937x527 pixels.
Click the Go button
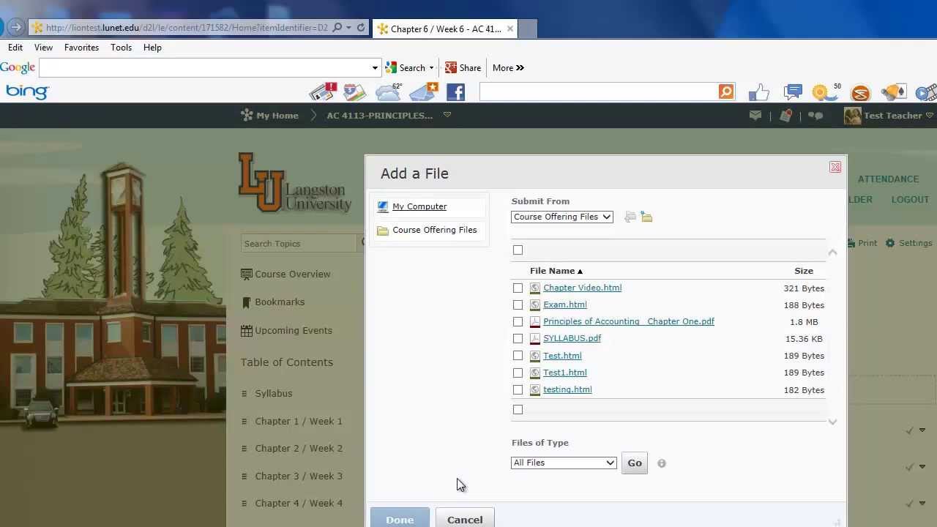click(x=635, y=463)
